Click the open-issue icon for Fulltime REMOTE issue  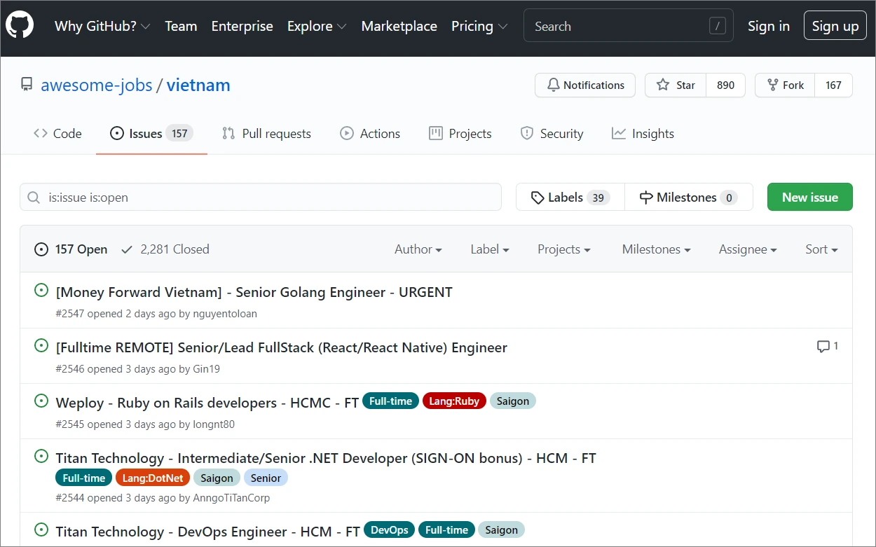click(x=41, y=345)
